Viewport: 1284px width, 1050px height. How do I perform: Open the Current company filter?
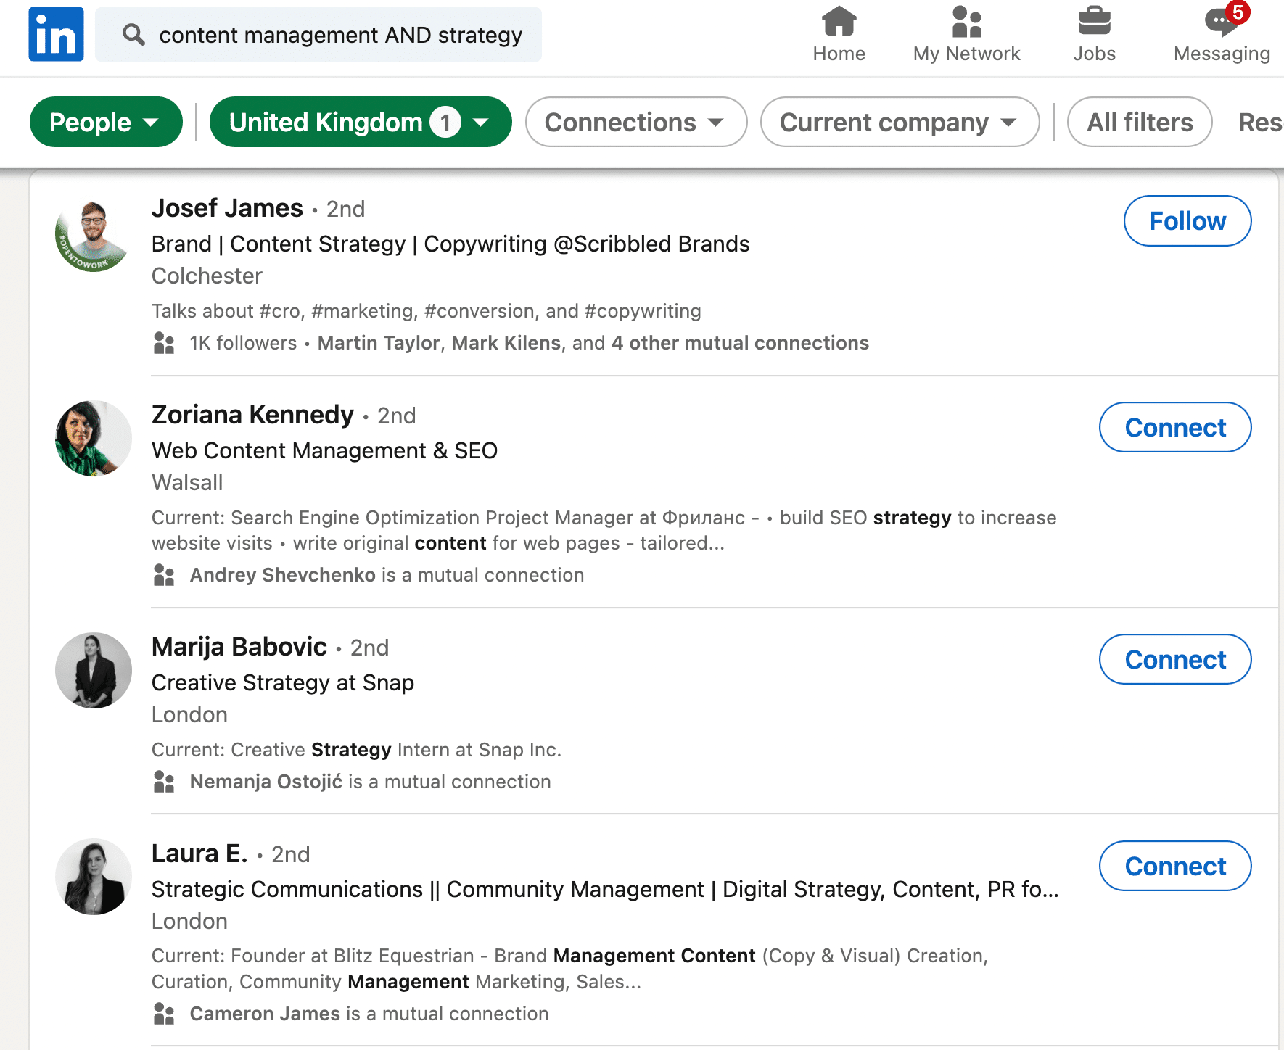tap(899, 122)
